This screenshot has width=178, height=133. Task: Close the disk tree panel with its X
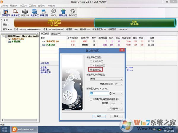click(x=38, y=33)
